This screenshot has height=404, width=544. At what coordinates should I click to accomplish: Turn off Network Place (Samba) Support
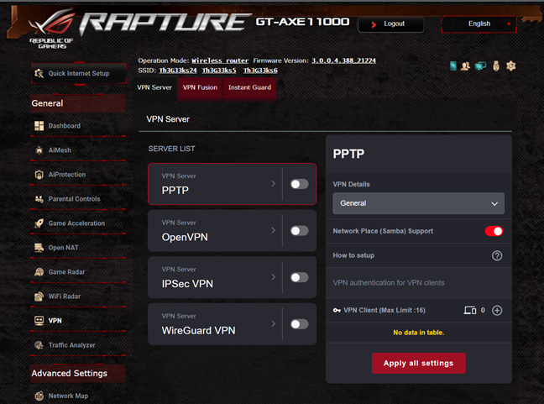[494, 231]
